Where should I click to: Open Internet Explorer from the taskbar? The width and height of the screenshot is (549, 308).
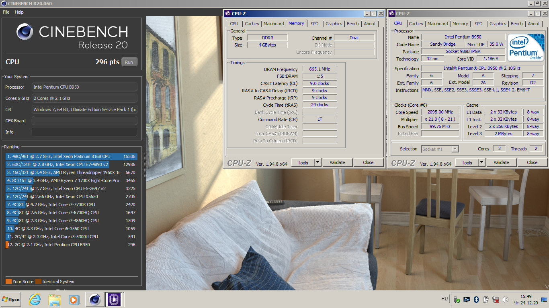click(35, 299)
